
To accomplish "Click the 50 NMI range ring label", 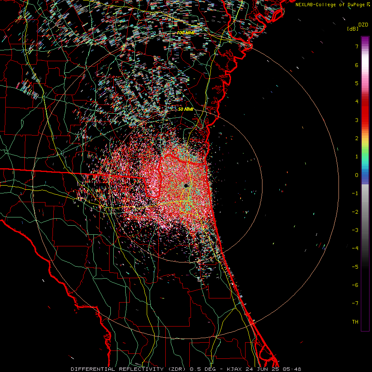I will (x=186, y=109).
